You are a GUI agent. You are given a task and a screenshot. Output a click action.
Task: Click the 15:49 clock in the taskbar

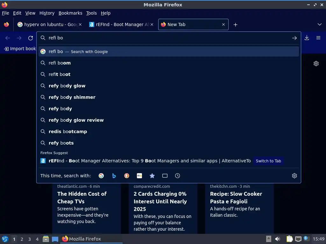pos(318,239)
